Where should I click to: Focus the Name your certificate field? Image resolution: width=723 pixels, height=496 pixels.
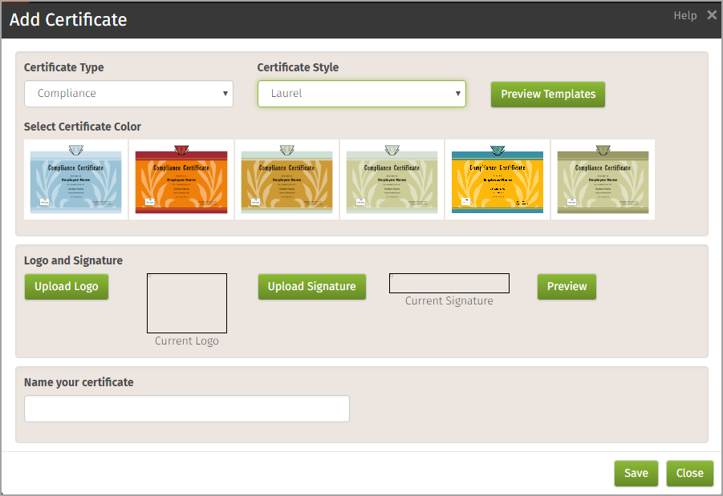tap(187, 409)
